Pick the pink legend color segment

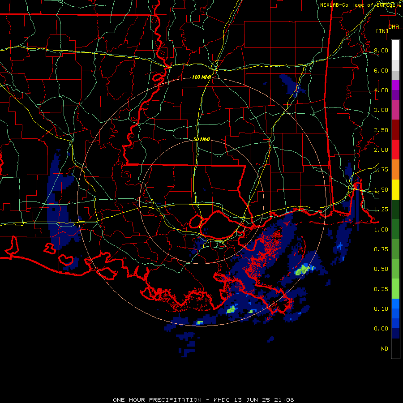tap(395, 110)
